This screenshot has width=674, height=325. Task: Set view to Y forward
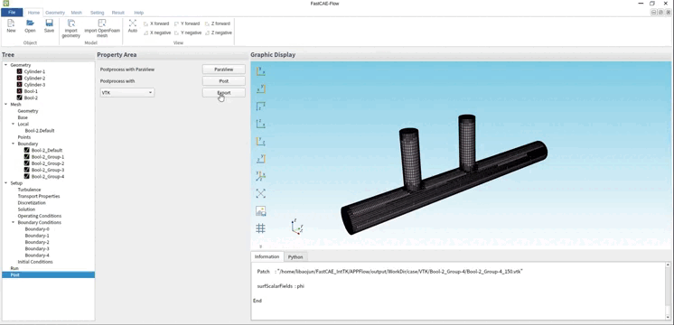coord(187,23)
